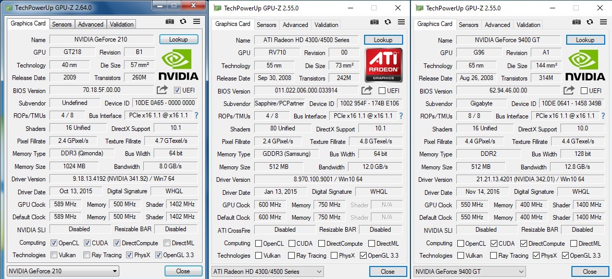Click the BIOS share icon in GeForce 9400 GT window
This screenshot has width=612, height=279.
pos(569,90)
